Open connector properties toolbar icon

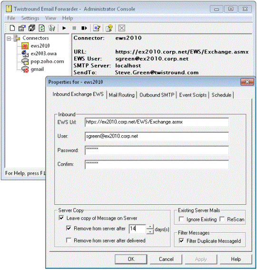(22, 28)
